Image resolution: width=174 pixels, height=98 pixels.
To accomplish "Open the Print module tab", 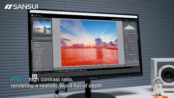I will (131, 20).
